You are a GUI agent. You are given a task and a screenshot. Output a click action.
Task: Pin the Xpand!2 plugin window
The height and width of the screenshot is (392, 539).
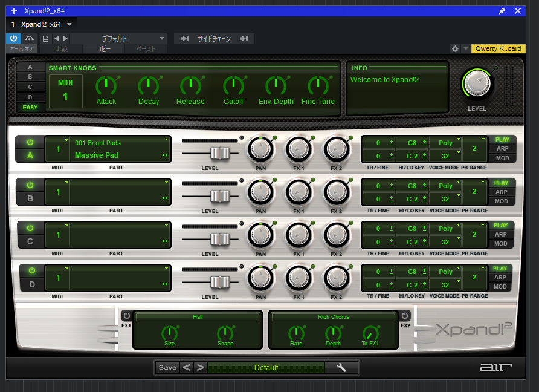(502, 11)
